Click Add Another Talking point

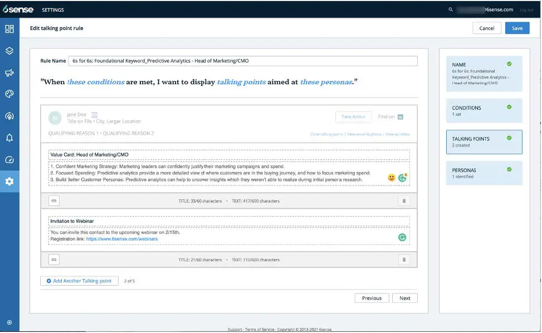tap(79, 281)
